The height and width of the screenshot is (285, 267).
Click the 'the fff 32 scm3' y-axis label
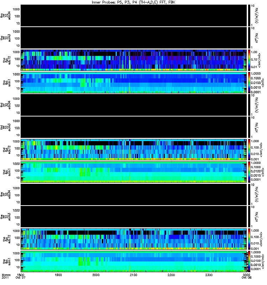[6, 217]
